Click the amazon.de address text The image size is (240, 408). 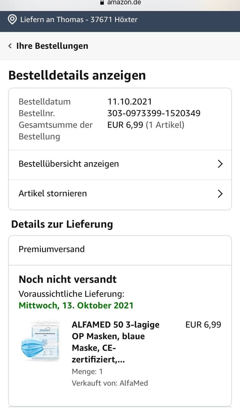124,2
